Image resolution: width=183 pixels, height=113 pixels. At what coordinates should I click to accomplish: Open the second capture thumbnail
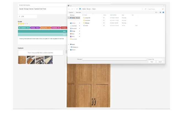[x=31, y=60]
